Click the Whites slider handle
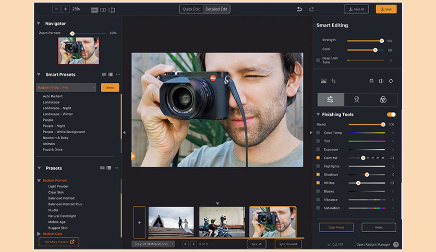 pos(358,183)
